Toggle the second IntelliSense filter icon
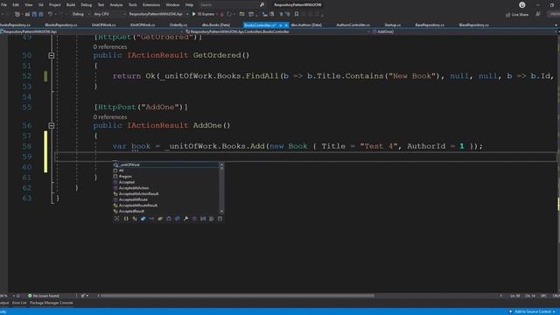The width and height of the screenshot is (560, 315). click(x=126, y=219)
